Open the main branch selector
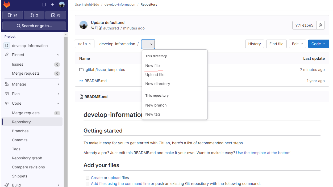Screen dimensions: 333x187 [x=84, y=44]
